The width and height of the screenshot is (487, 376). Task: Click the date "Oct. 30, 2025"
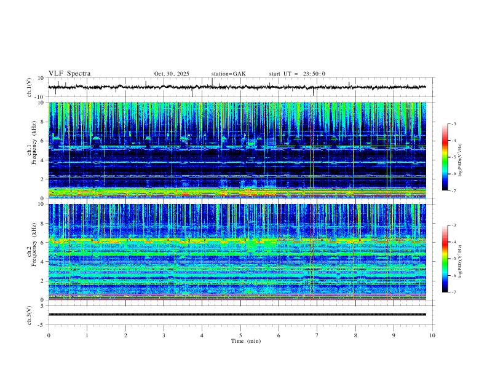point(172,74)
